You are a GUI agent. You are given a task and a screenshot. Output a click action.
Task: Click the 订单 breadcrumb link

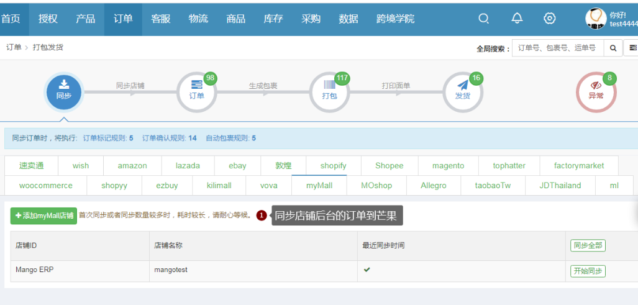point(14,47)
